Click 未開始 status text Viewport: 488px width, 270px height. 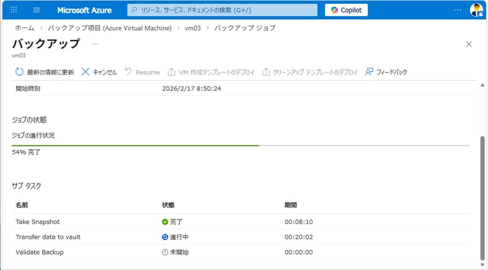[x=179, y=252]
